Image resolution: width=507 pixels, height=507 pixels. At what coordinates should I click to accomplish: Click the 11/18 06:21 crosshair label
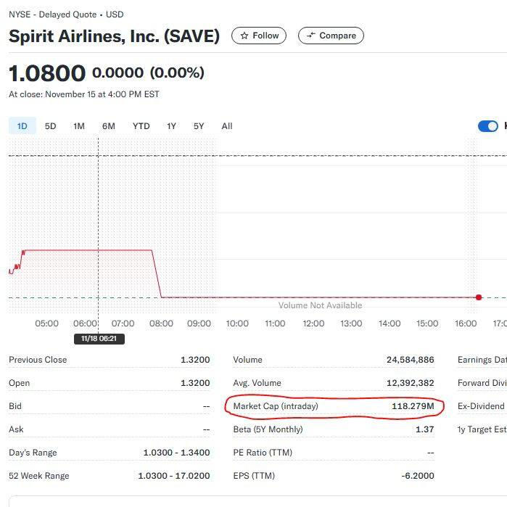(x=99, y=339)
